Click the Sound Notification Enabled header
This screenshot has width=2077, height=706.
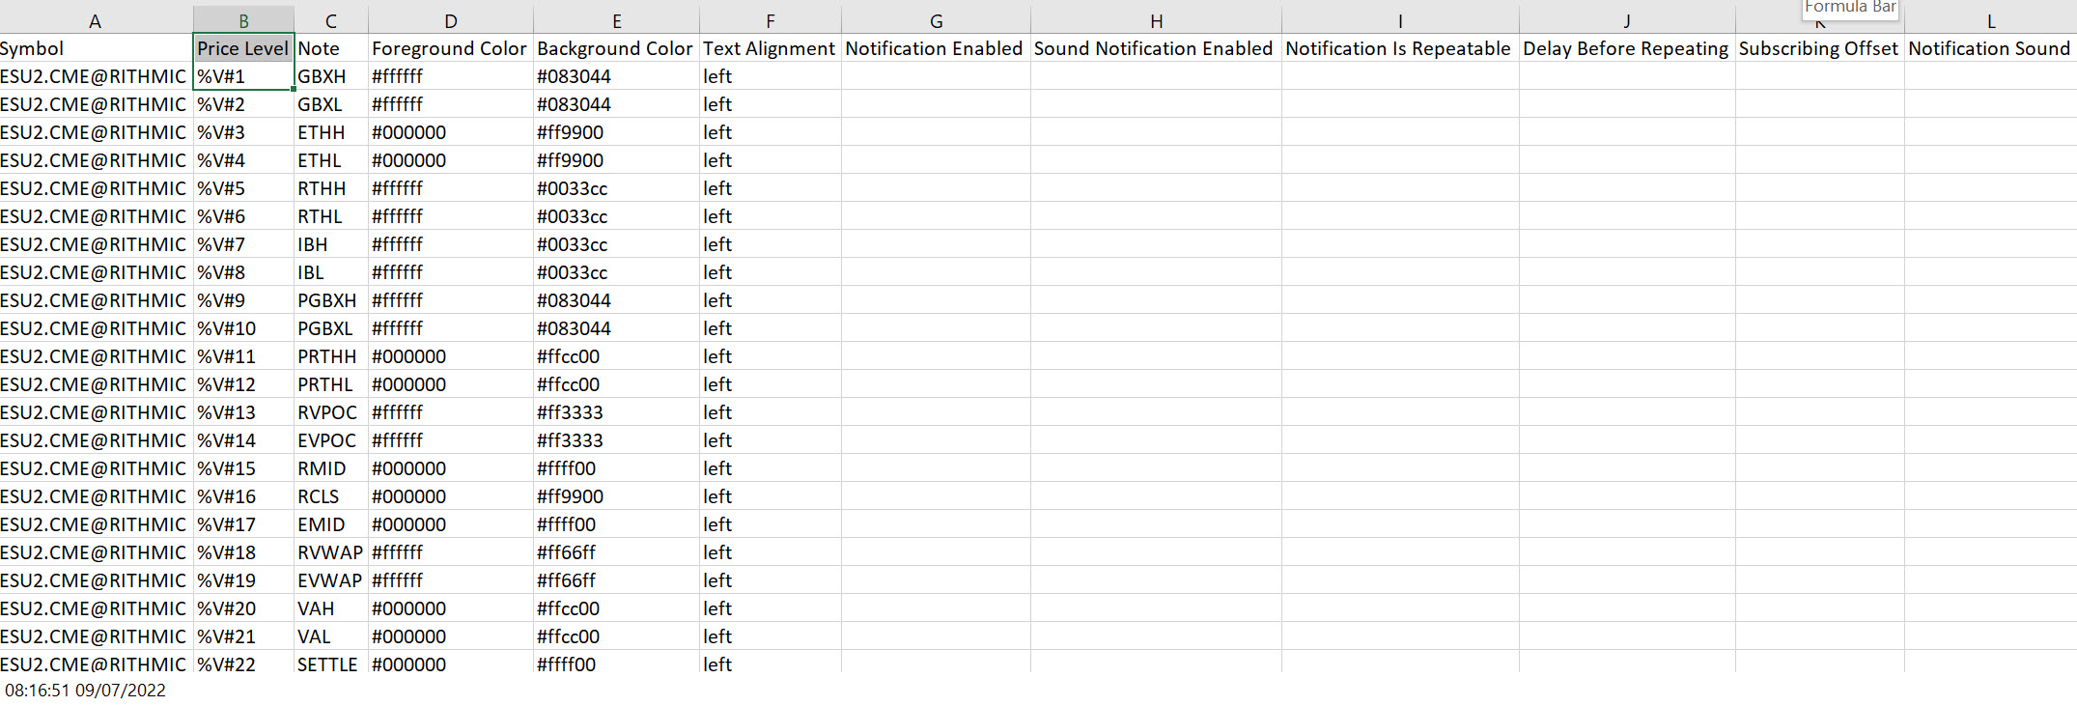point(1156,48)
